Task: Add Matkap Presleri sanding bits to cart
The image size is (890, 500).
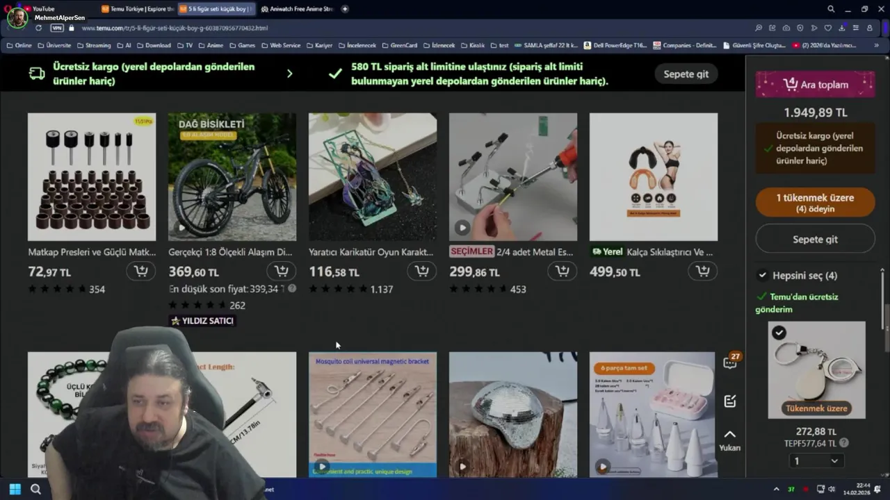Action: coord(141,272)
